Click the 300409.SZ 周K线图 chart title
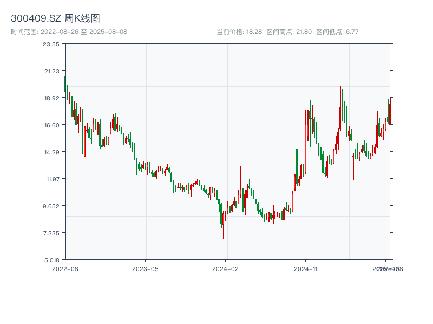This screenshot has height=324, width=433. (x=55, y=18)
